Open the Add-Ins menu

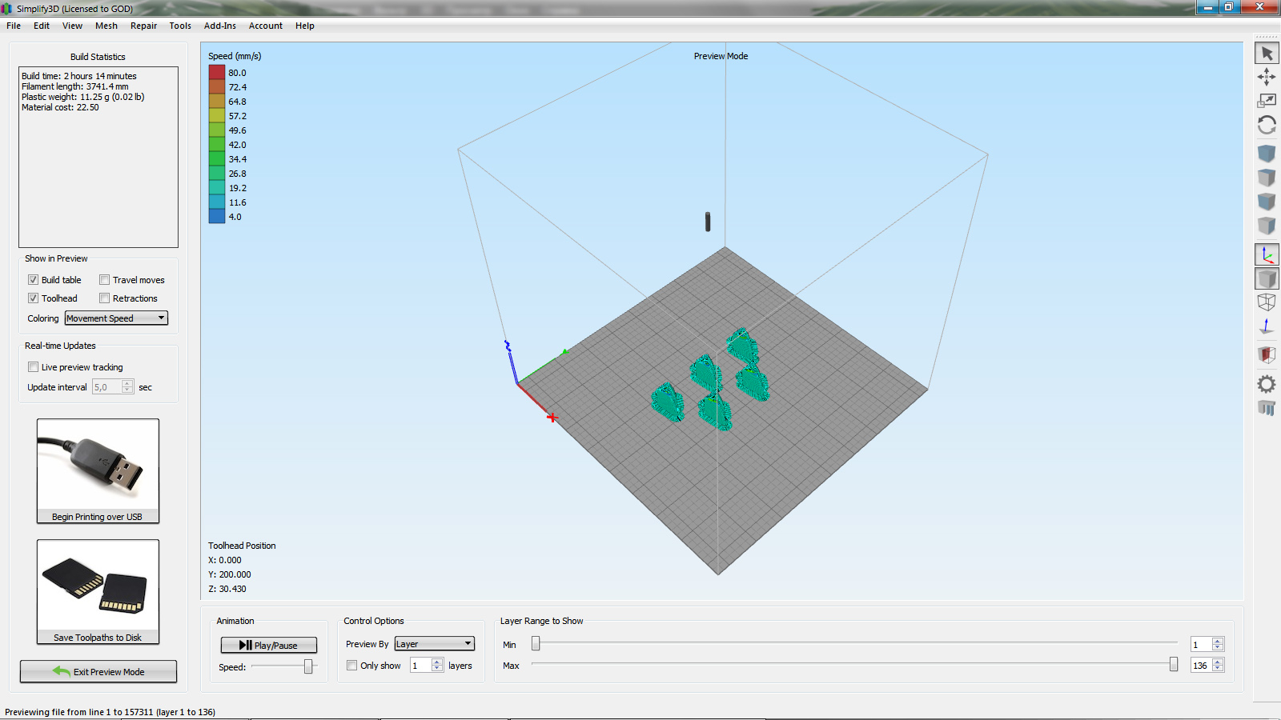tap(219, 26)
